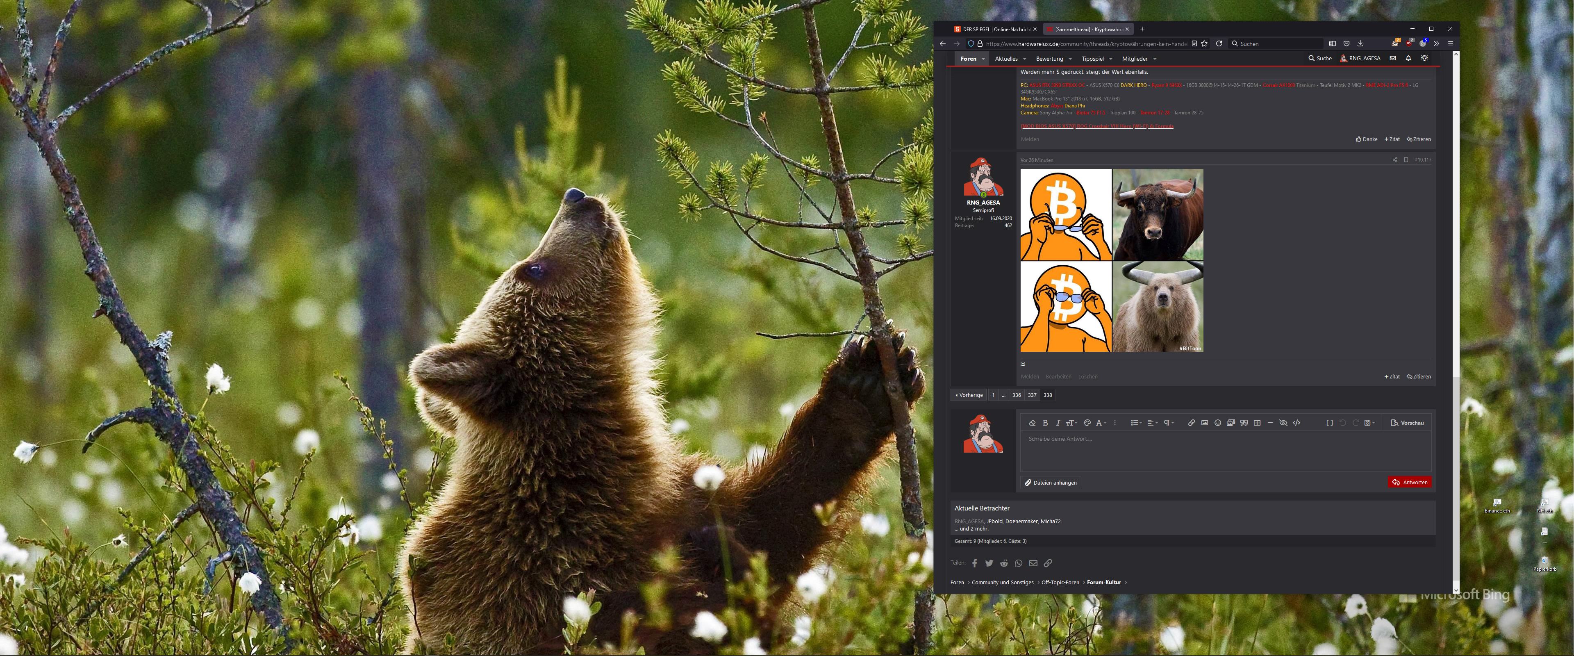Open a new browser tab

pos(1142,29)
